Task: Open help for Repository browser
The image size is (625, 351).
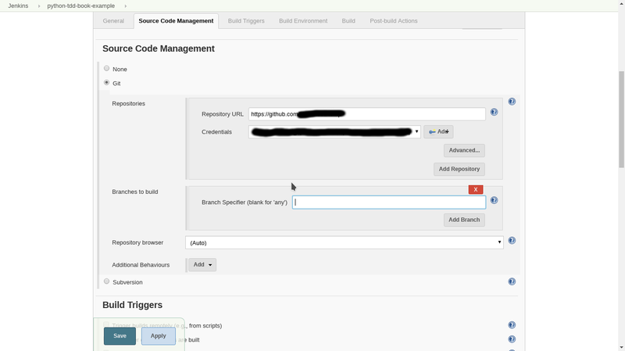Action: pyautogui.click(x=512, y=241)
